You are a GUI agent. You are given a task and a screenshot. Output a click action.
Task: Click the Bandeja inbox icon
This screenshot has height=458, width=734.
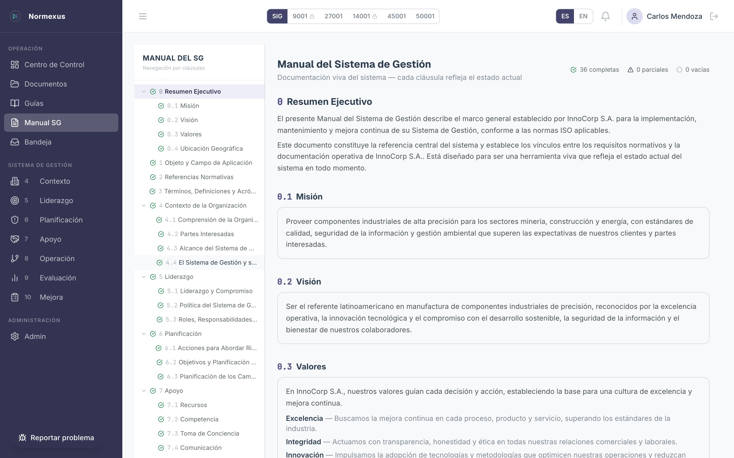[15, 142]
